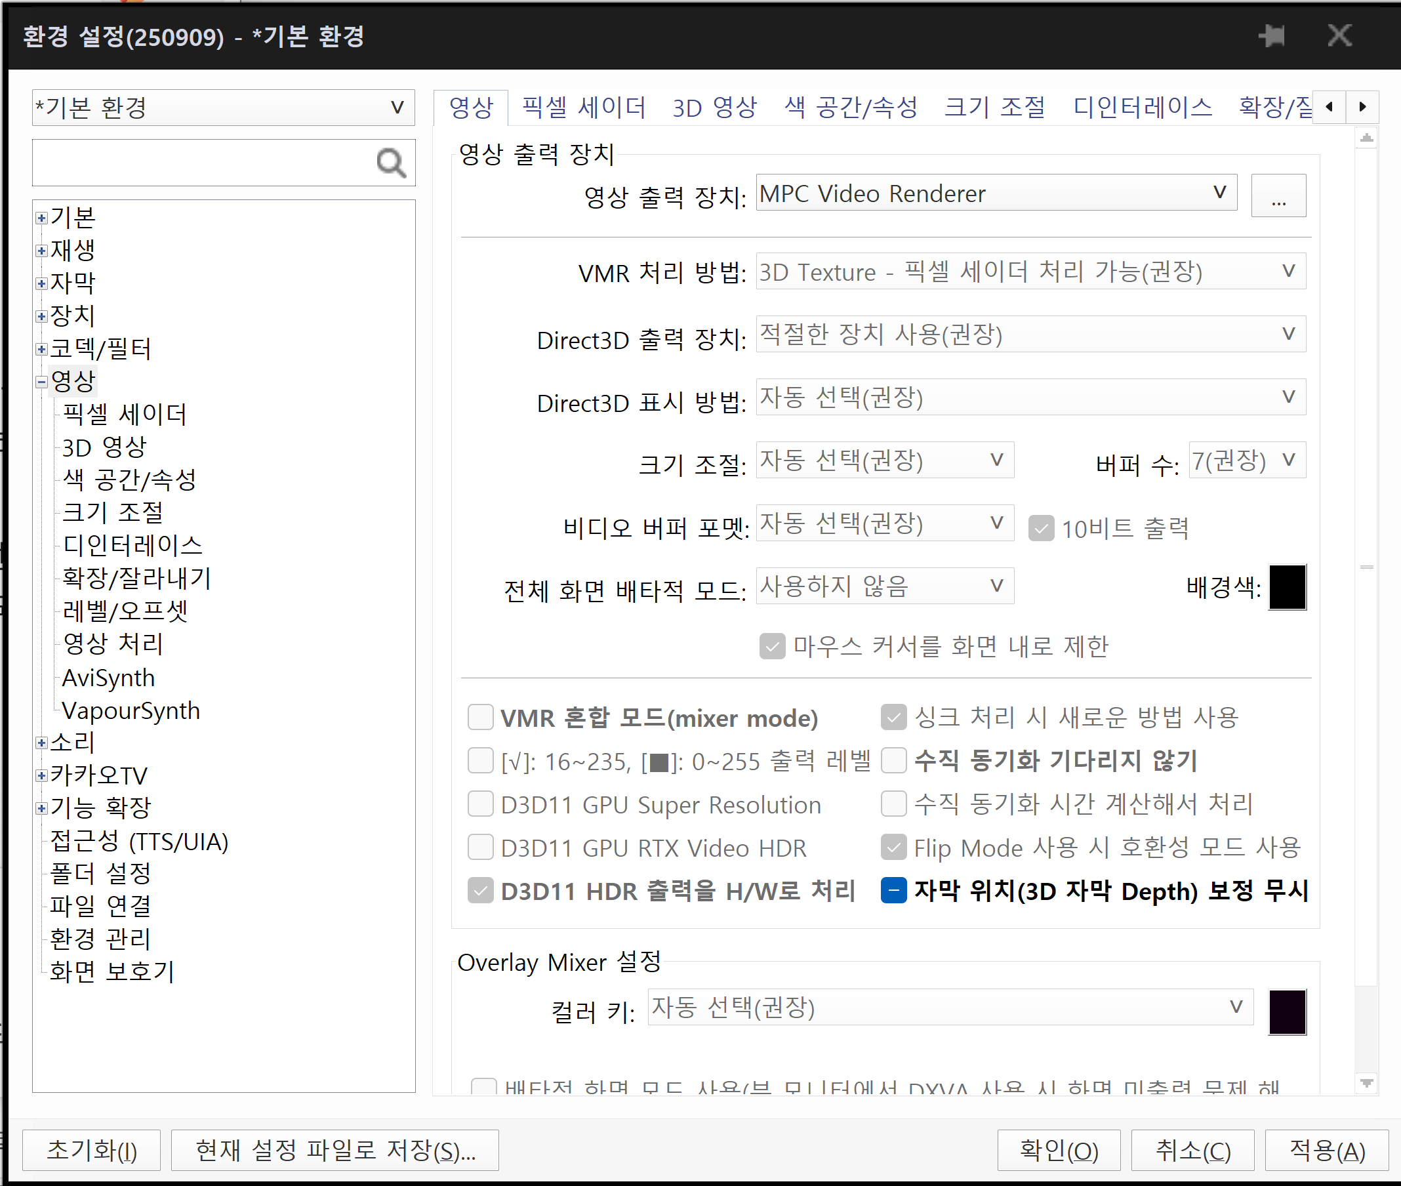Open the 배경색 color swatch

pyautogui.click(x=1286, y=586)
